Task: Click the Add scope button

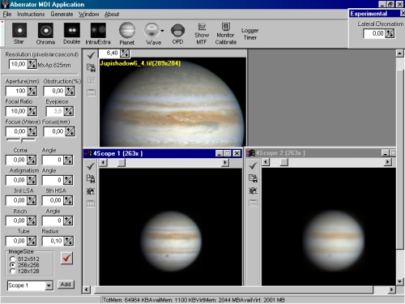Action: coord(66,285)
